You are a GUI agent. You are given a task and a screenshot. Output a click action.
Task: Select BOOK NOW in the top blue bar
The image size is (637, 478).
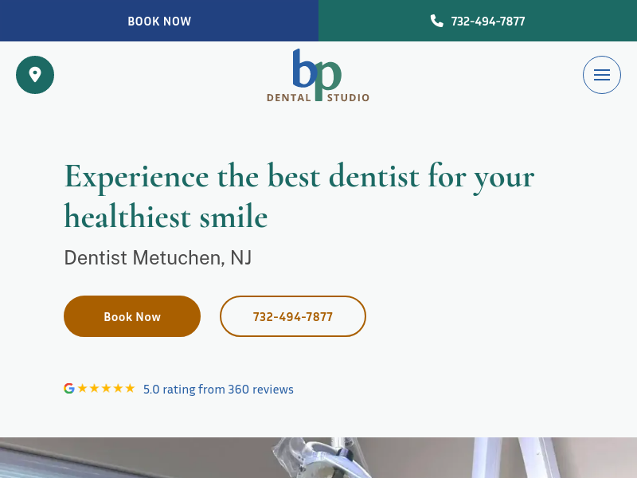click(x=159, y=22)
